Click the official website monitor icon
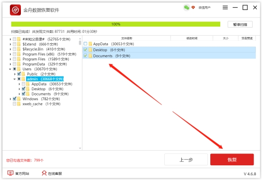The image size is (263, 181). click(x=10, y=173)
